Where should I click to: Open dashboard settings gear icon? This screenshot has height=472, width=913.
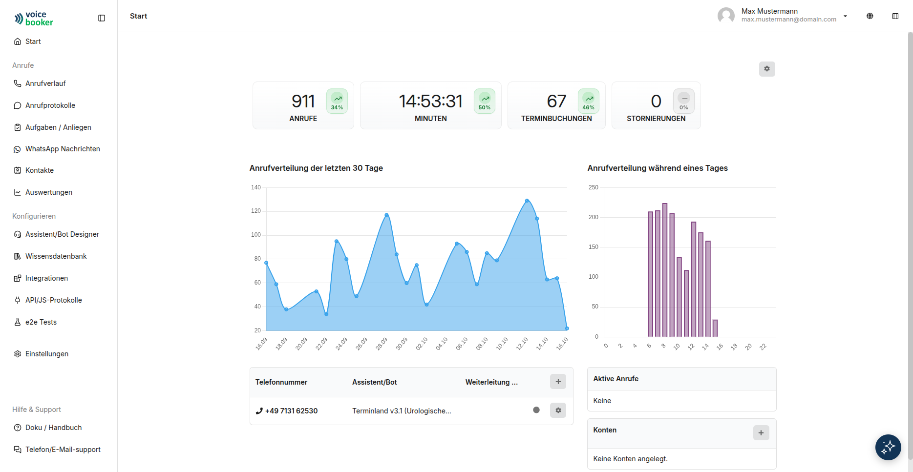click(767, 69)
